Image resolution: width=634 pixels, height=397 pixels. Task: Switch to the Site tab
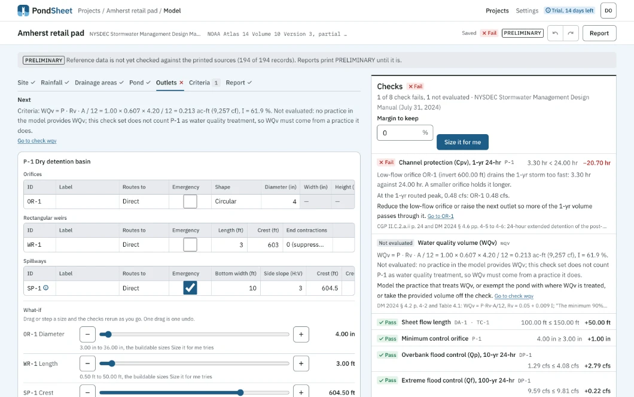tap(26, 83)
